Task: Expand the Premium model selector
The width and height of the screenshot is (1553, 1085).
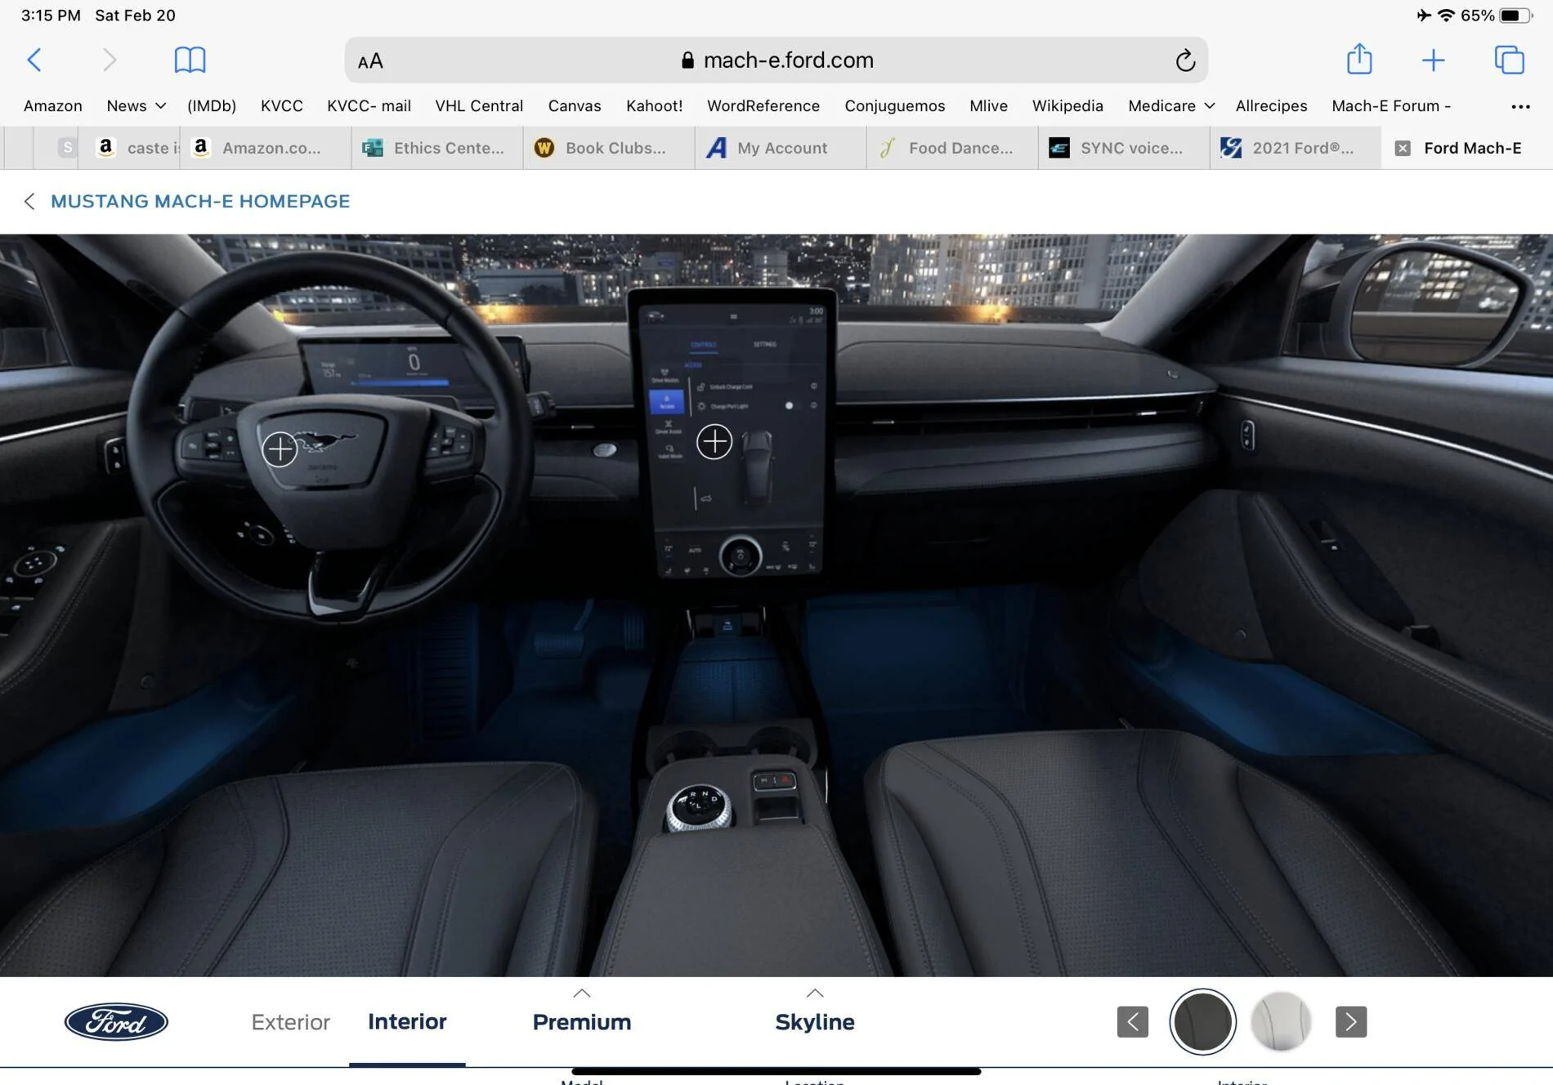Action: [x=581, y=1013]
